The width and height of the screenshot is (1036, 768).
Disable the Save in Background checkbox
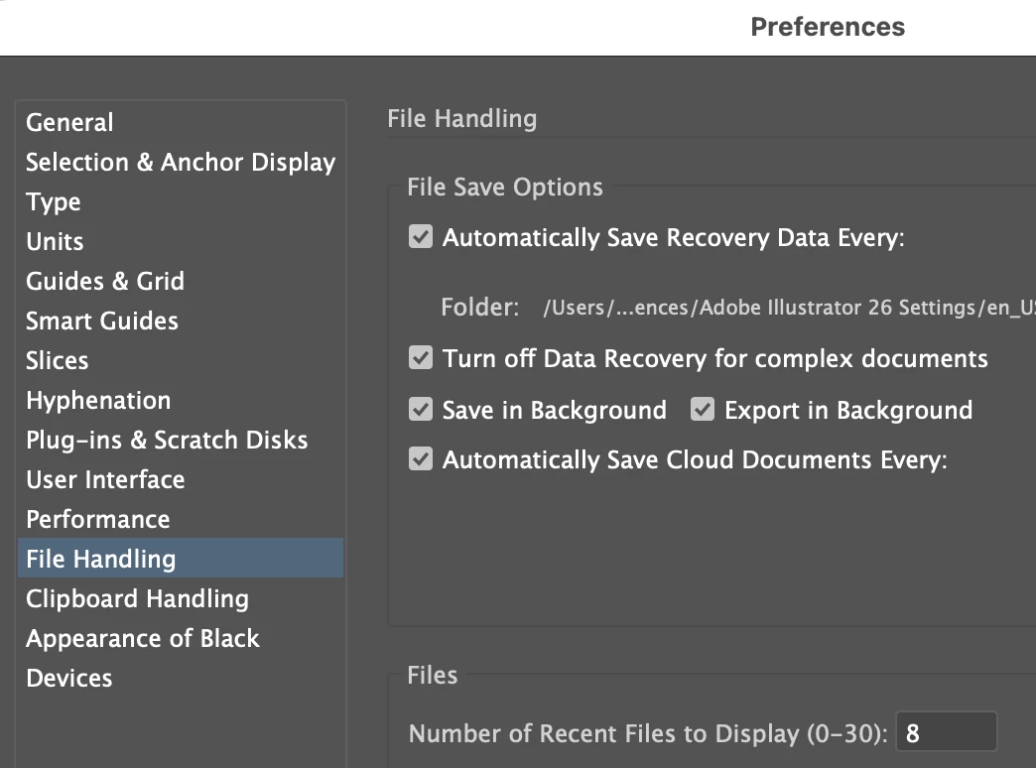tap(421, 409)
